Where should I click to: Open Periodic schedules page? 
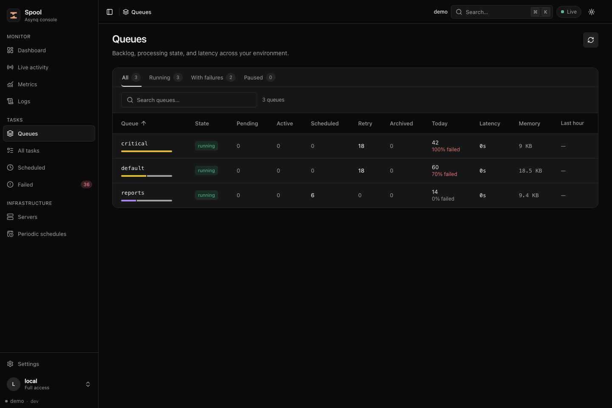[49, 234]
